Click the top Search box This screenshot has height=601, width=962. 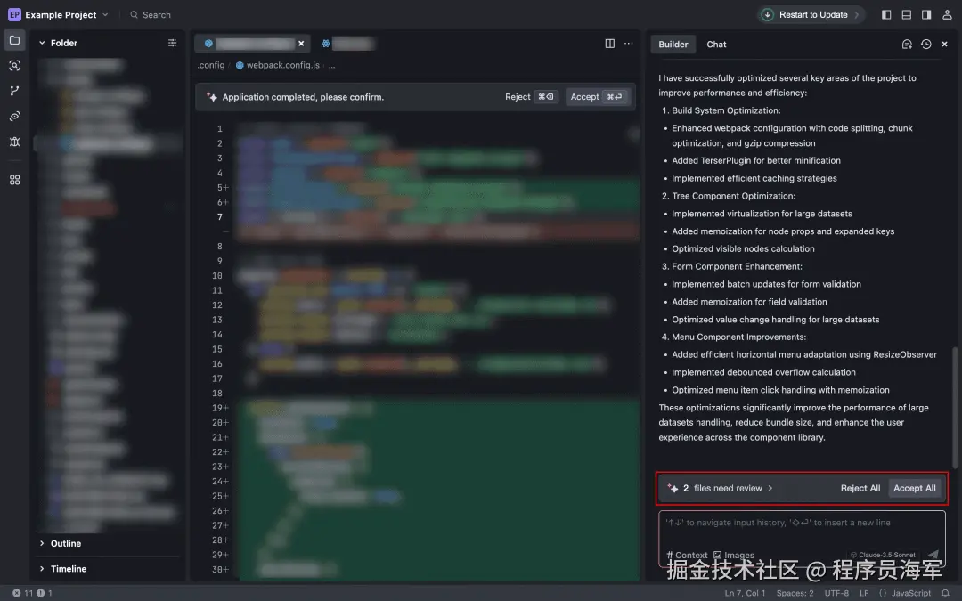[151, 15]
